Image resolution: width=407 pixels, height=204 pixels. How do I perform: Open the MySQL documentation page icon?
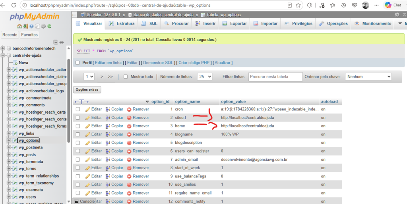(x=37, y=26)
